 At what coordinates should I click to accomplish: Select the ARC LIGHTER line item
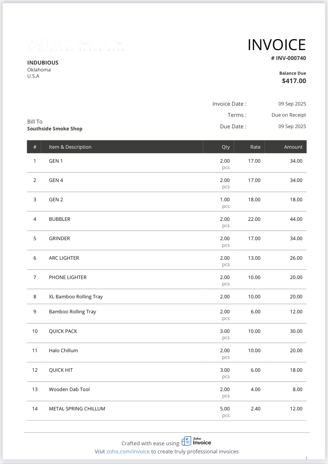pyautogui.click(x=64, y=258)
